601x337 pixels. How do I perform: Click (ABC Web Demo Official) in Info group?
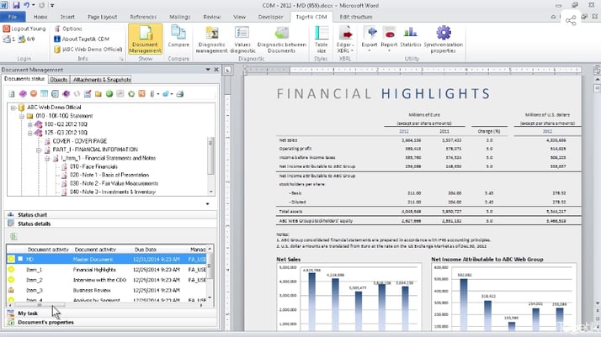88,50
